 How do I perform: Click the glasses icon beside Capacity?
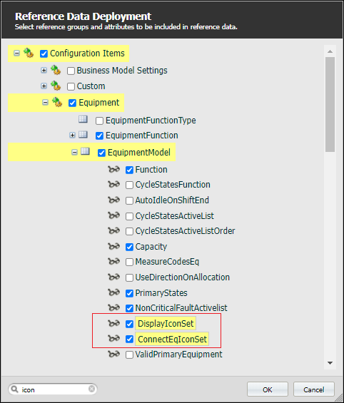[x=113, y=246]
